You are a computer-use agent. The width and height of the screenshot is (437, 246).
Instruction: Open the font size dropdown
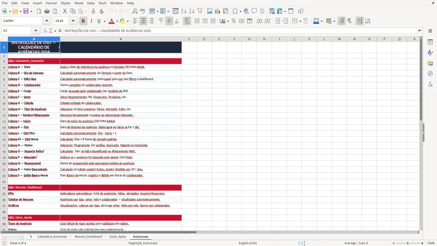tap(73, 21)
